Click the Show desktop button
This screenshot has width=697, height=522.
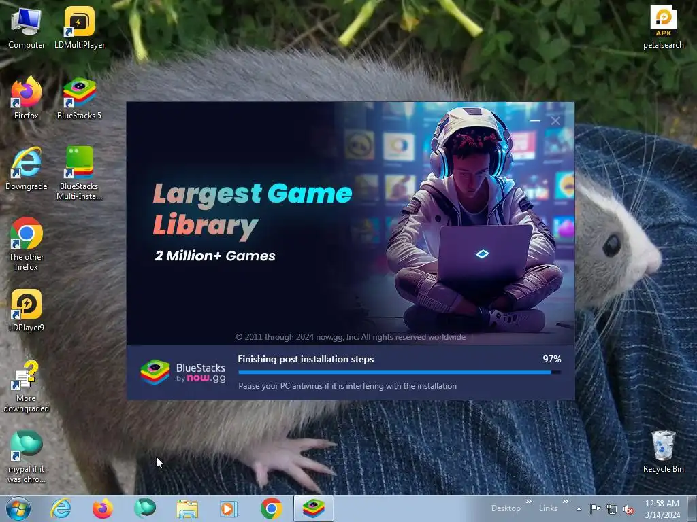pos(694,508)
